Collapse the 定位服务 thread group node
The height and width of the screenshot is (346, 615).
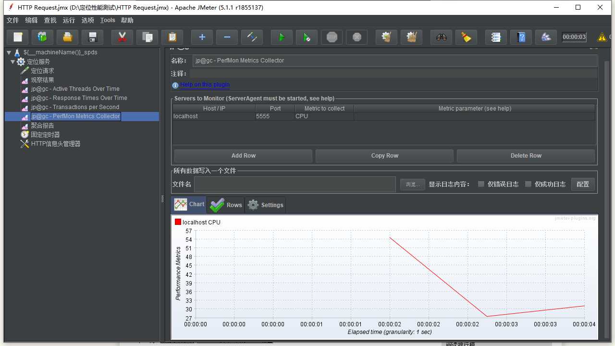click(13, 62)
